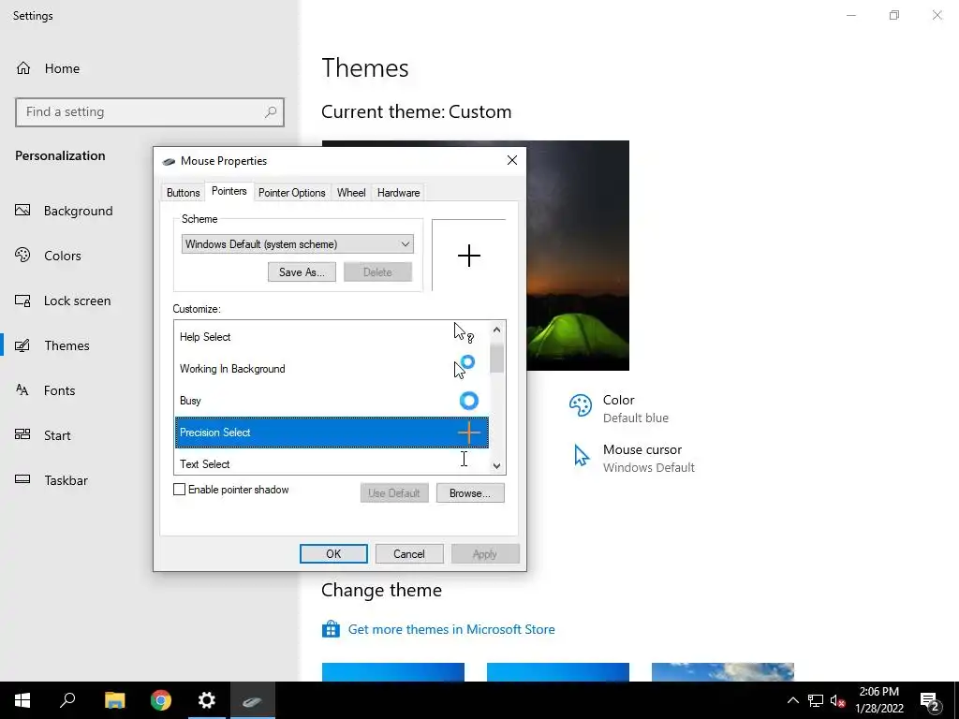Launch Google Chrome from taskbar
Screen dimensions: 959x719
tap(161, 700)
